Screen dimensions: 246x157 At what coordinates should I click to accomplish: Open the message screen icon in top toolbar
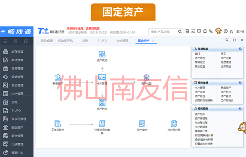pyautogui.click(x=199, y=31)
